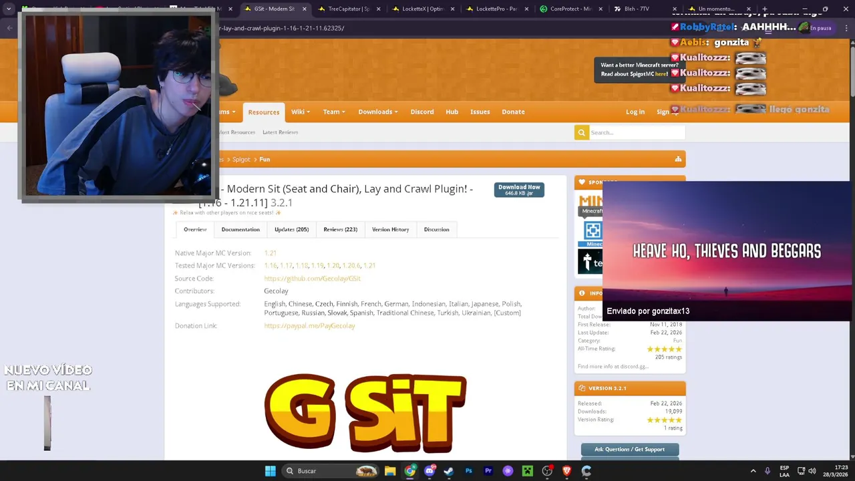This screenshot has height=481, width=855.
Task: Switch to the CoreProtect browser tab
Action: [571, 9]
